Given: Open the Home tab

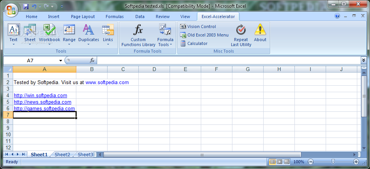Looking at the screenshot, I should point(32,17).
